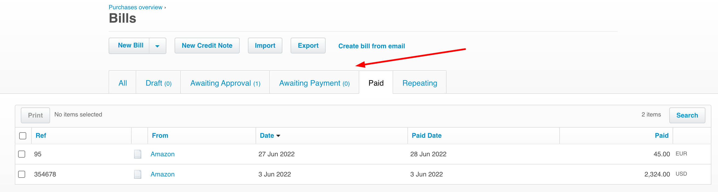Sort bills using the Date column arrow
718x192 pixels.
[278, 136]
